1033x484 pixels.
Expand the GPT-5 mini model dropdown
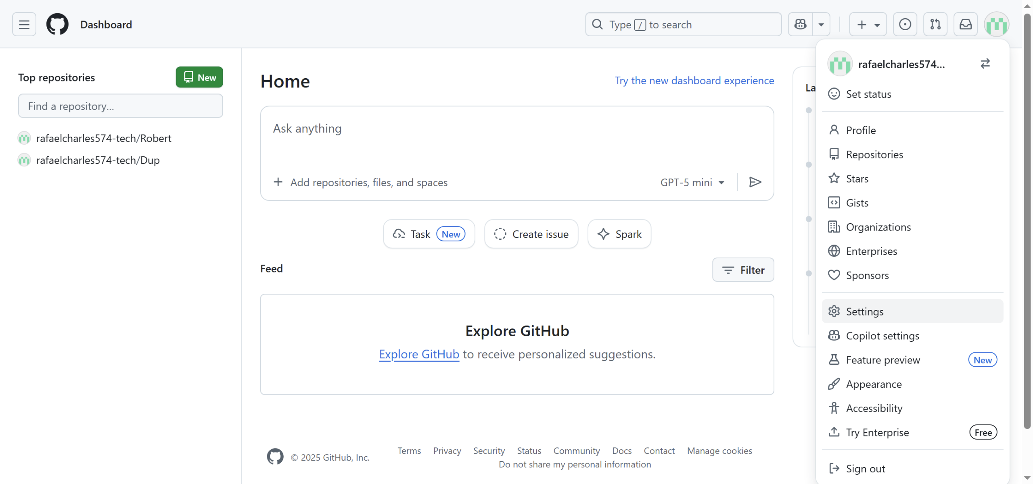692,183
